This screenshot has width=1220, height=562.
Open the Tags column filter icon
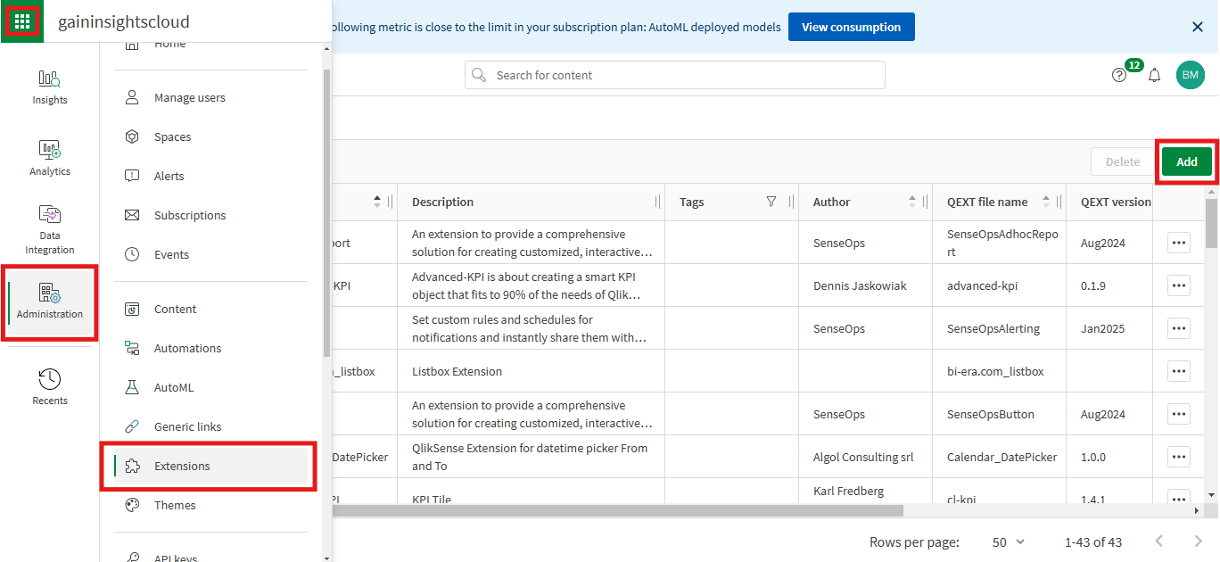[x=771, y=201]
